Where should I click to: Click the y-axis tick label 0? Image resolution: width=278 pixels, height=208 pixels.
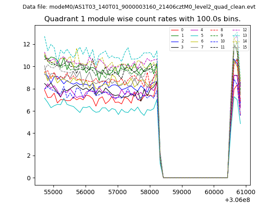(29, 178)
